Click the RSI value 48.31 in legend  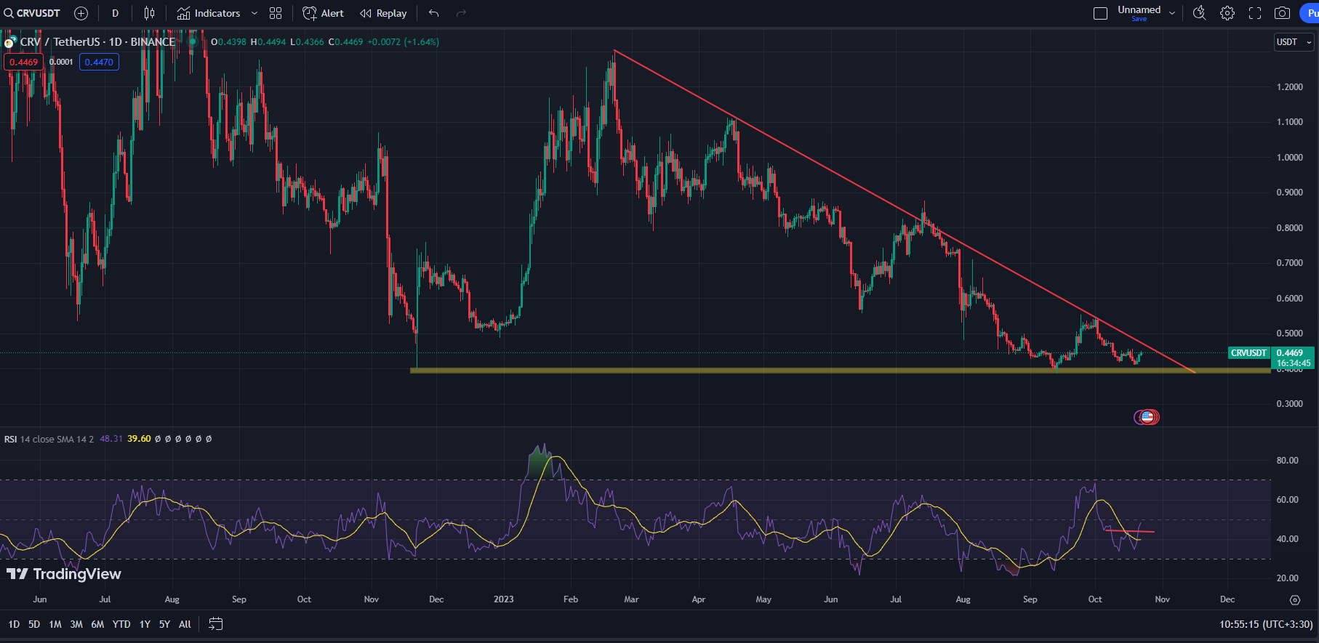[x=111, y=439]
